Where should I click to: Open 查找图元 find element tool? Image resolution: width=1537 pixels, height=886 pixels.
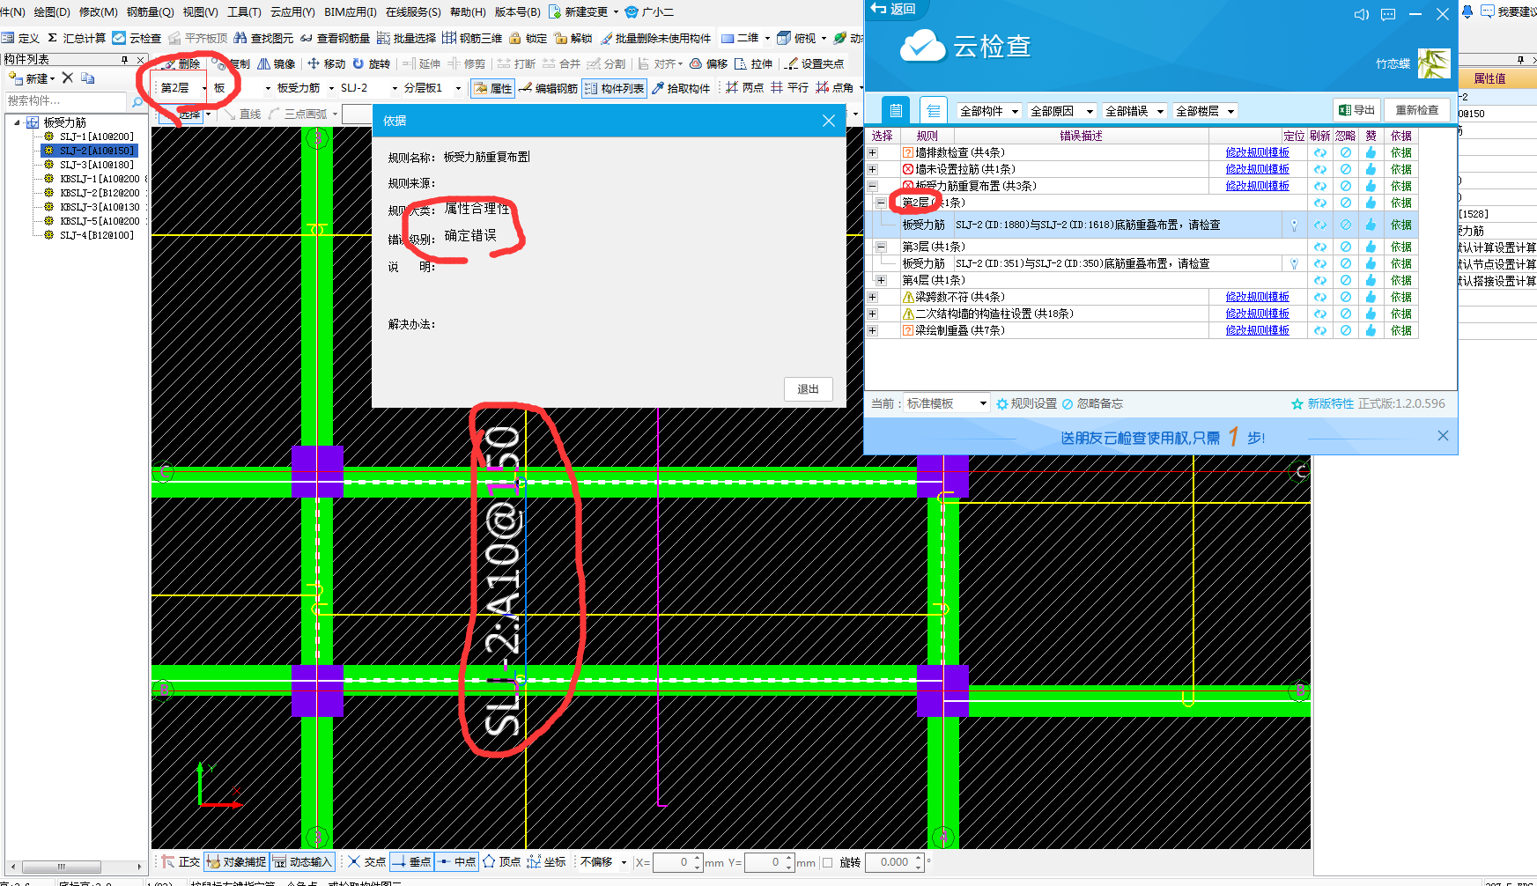pos(263,38)
